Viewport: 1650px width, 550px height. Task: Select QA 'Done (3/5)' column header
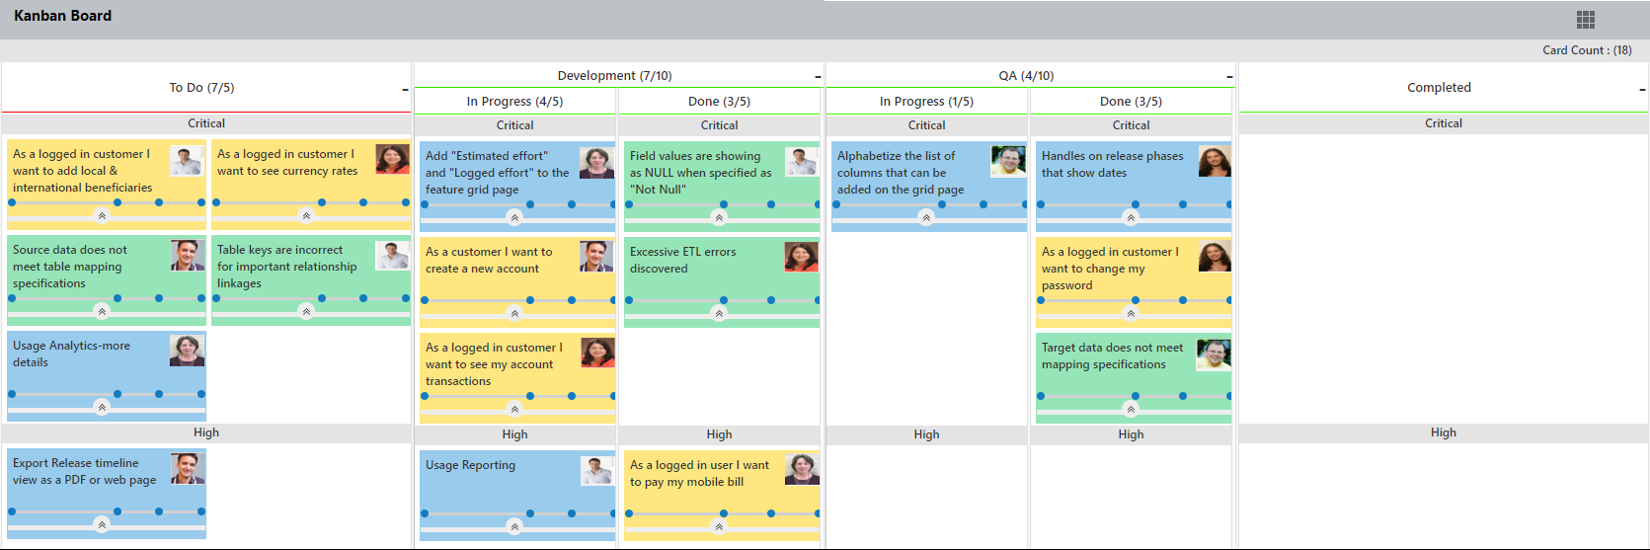(1131, 102)
